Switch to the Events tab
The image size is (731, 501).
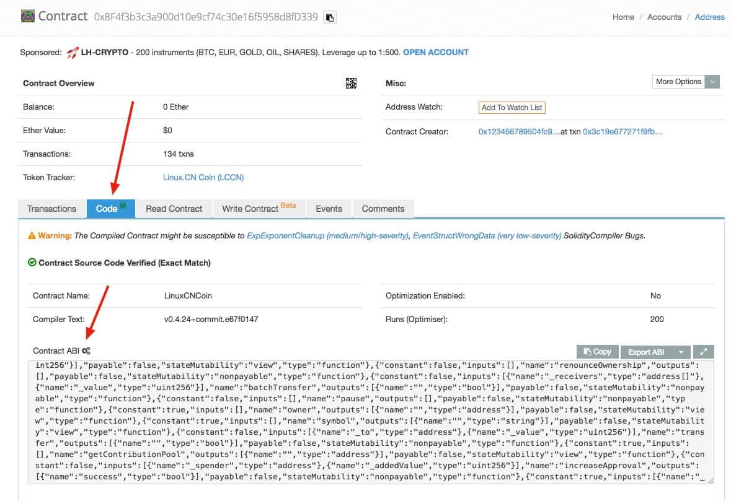pos(329,209)
